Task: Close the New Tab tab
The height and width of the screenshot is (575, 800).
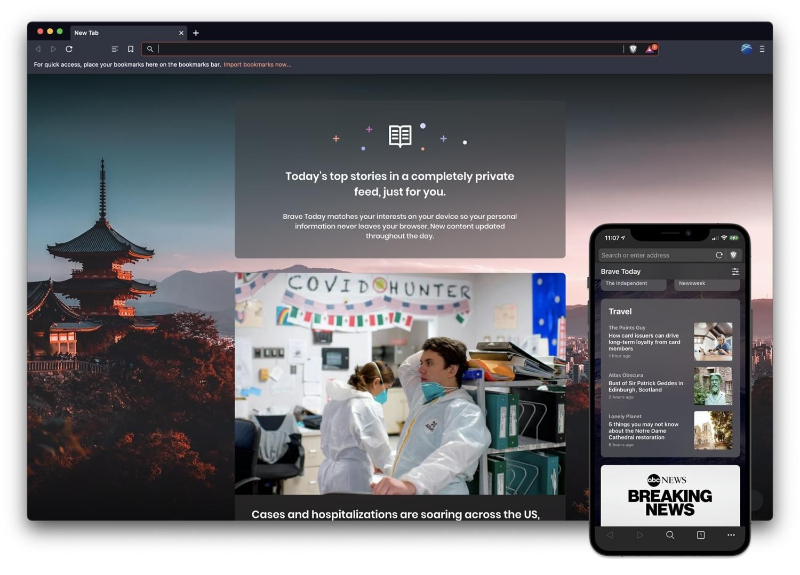Action: (181, 33)
